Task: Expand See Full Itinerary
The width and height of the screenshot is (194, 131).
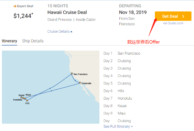Action: pyautogui.click(x=118, y=126)
